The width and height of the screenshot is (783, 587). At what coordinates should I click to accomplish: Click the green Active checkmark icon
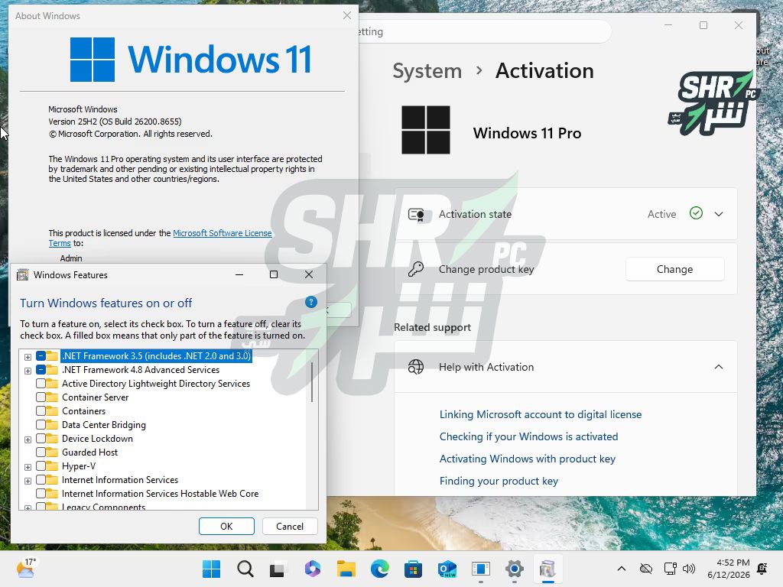tap(696, 213)
